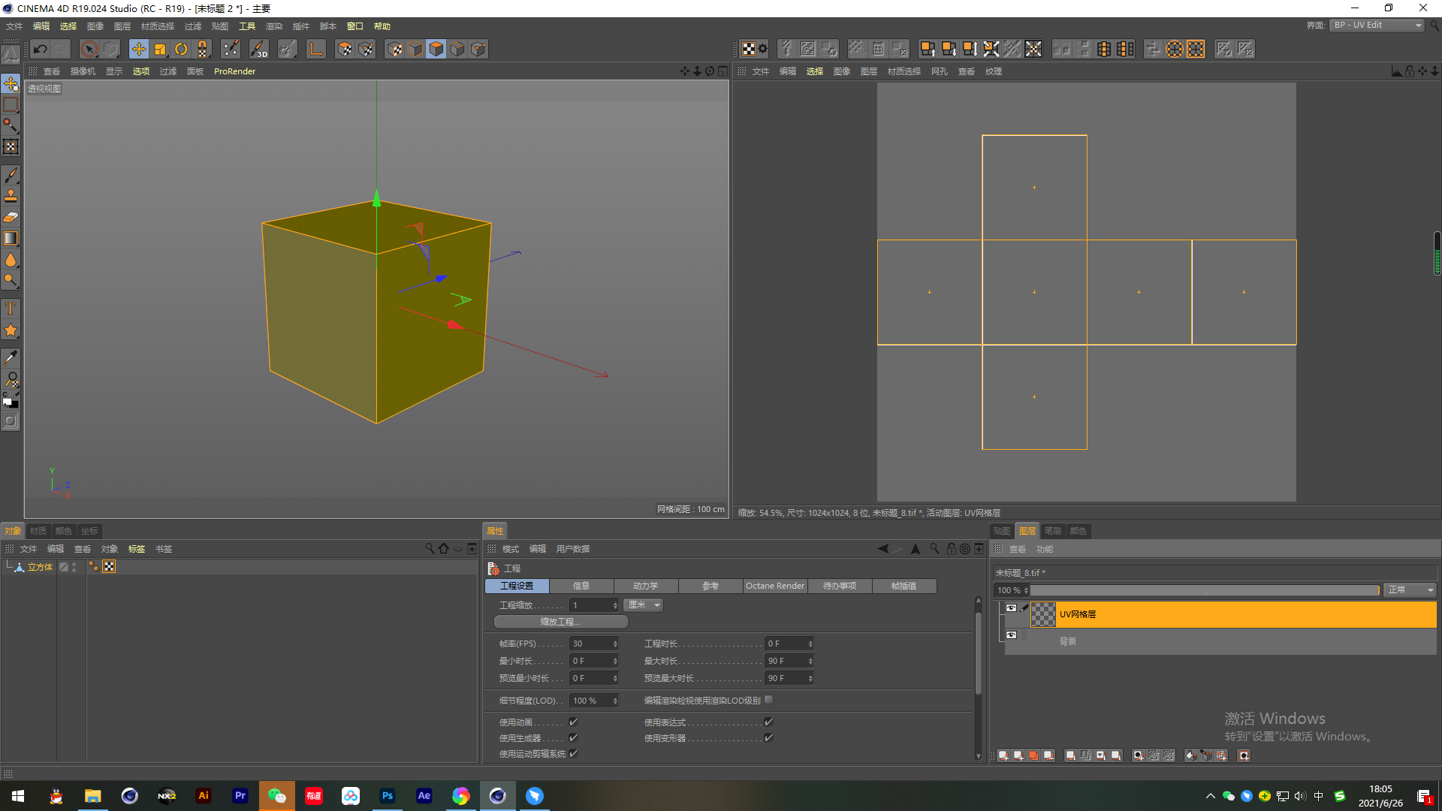The height and width of the screenshot is (811, 1442).
Task: Select the Magic Wand tool
Action: coord(11,125)
